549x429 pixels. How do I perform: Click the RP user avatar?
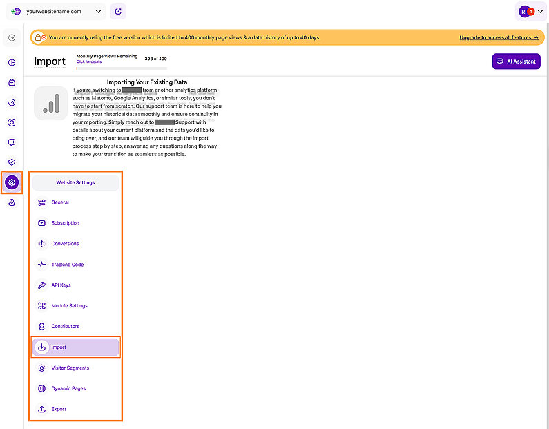[525, 12]
